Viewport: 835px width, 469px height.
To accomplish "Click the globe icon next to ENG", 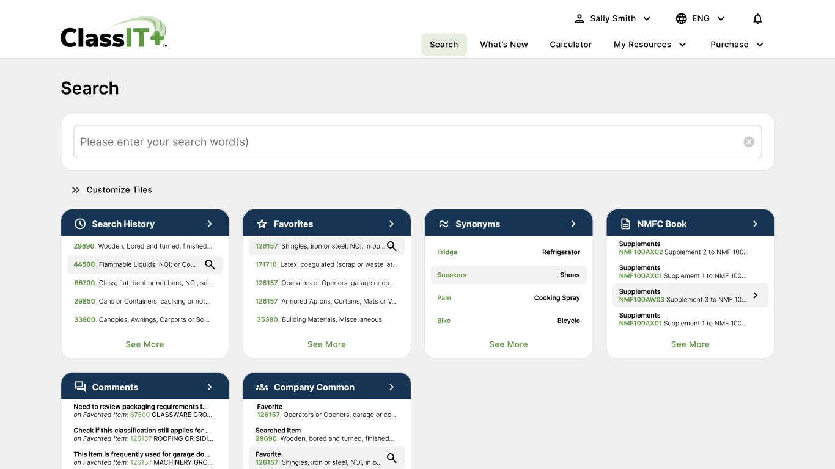I will [681, 18].
